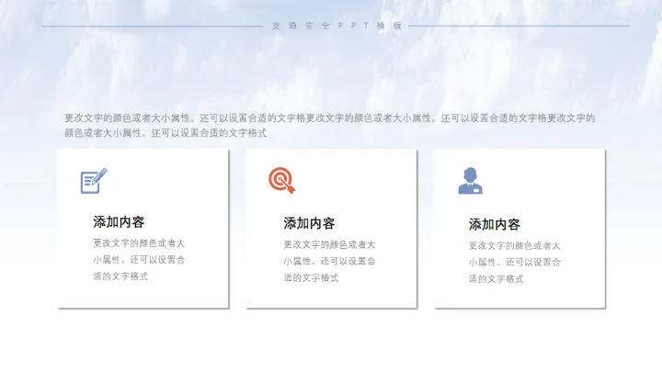Select 添加内容 heading in the person card

494,224
